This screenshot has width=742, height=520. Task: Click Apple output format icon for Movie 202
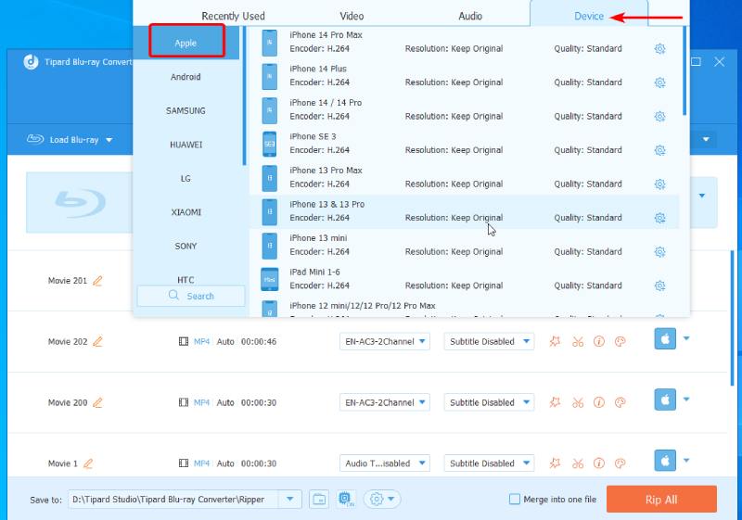665,339
